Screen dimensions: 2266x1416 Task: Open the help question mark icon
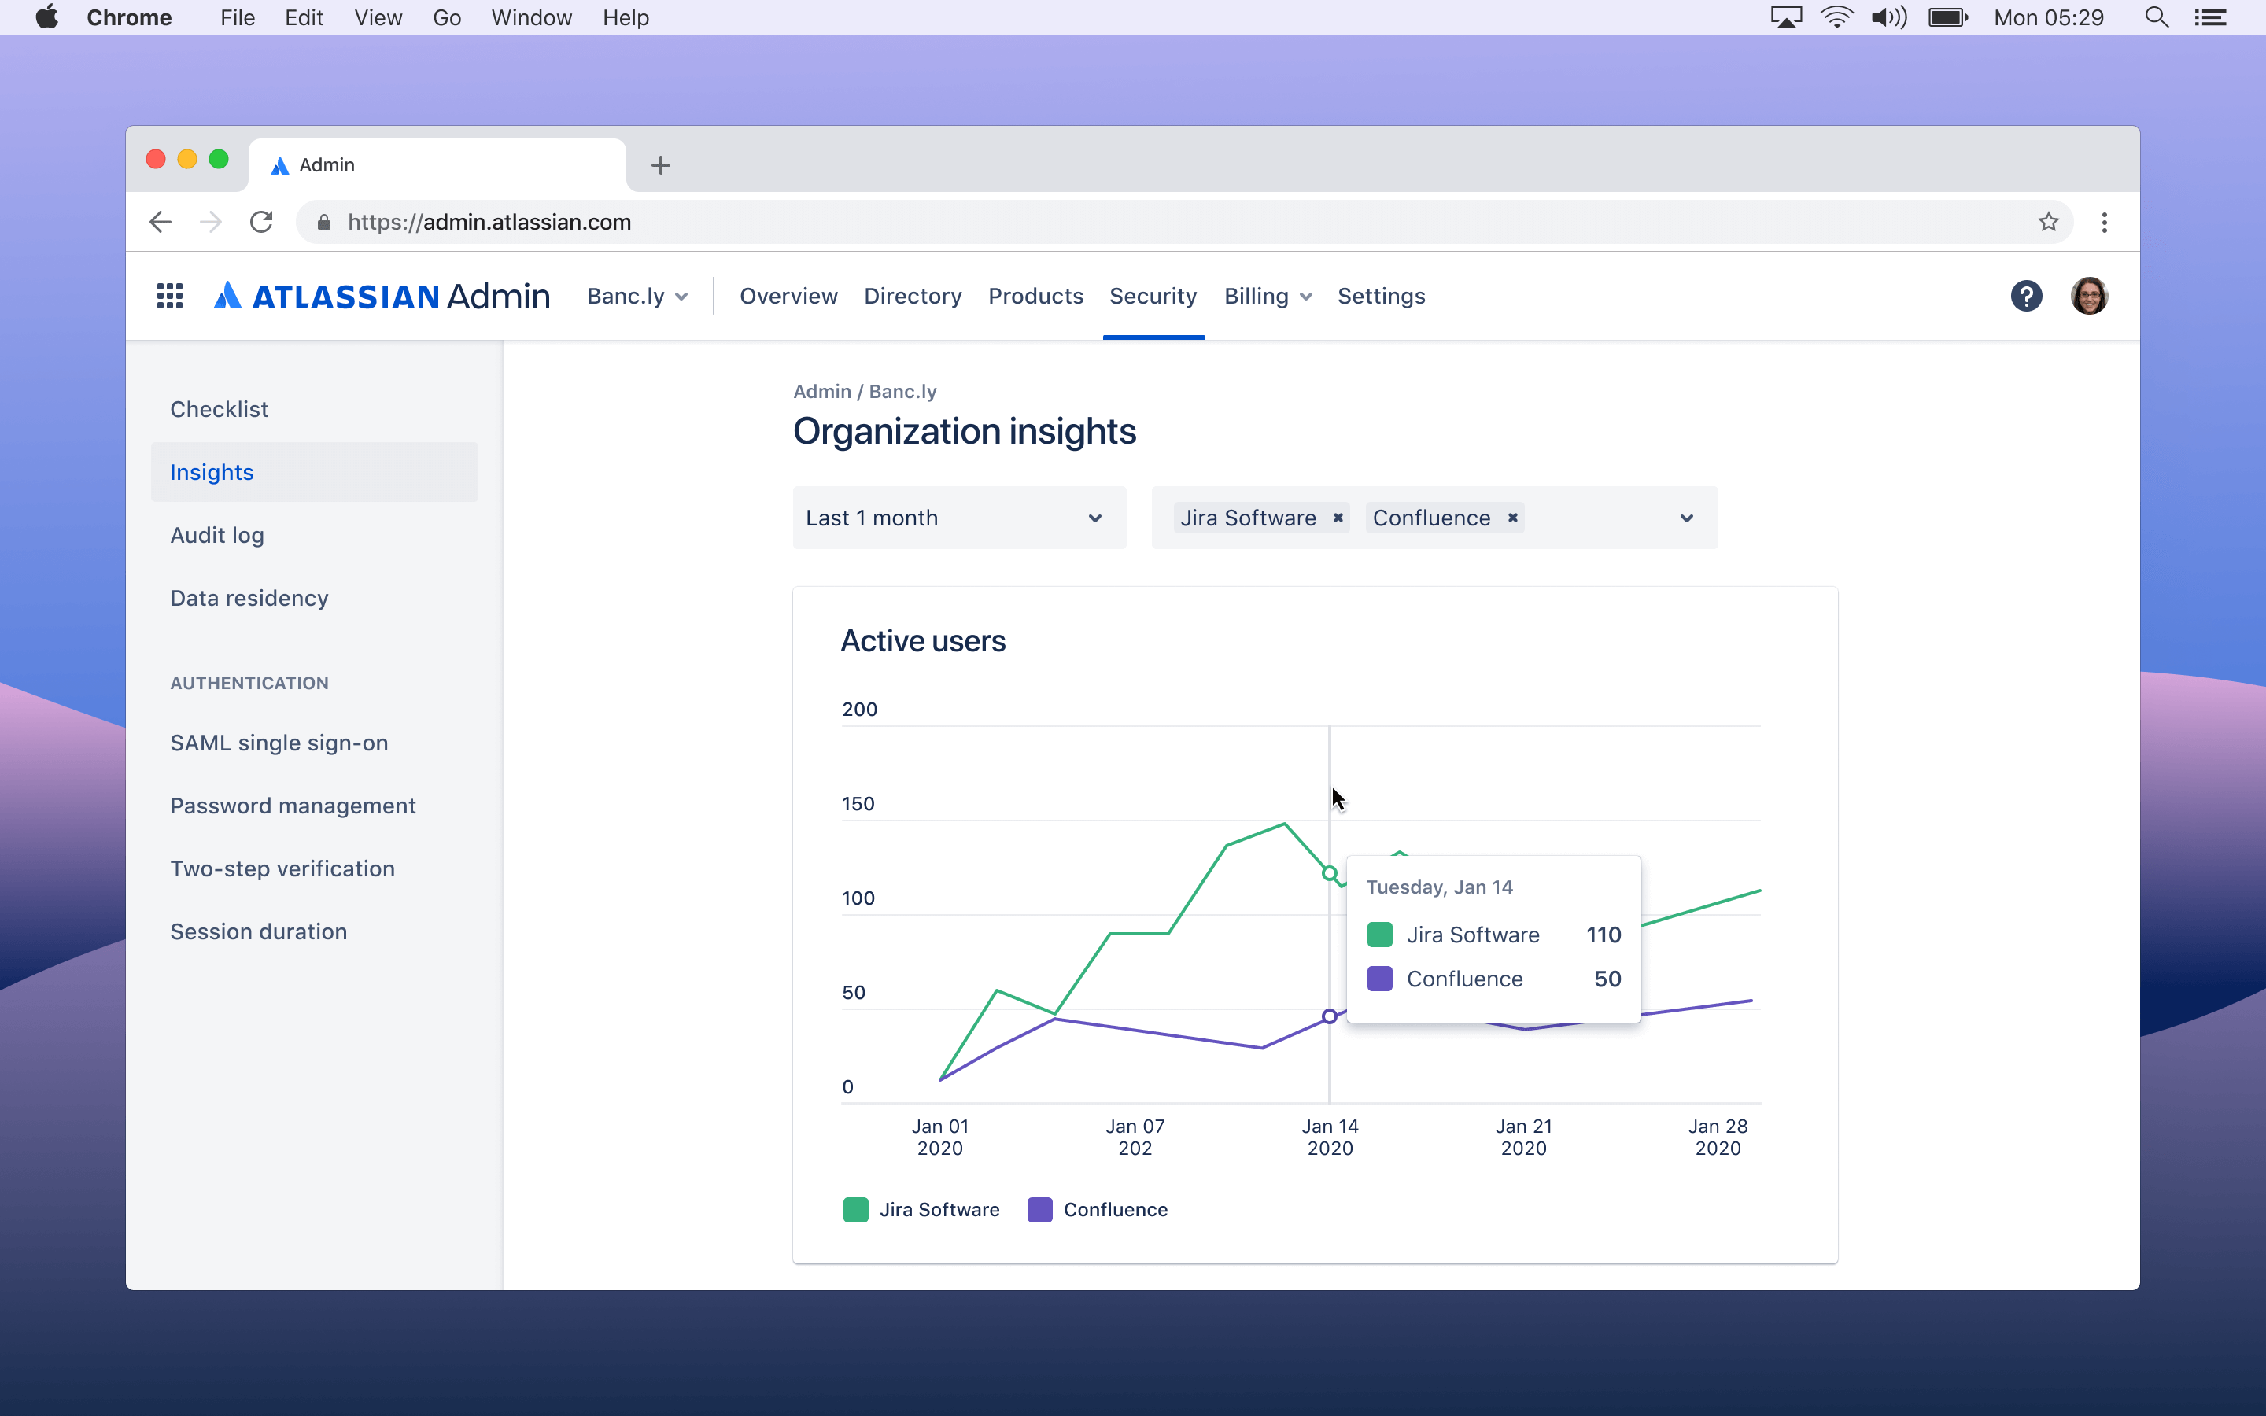pyautogui.click(x=2026, y=295)
